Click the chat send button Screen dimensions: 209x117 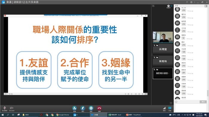(x=203, y=102)
